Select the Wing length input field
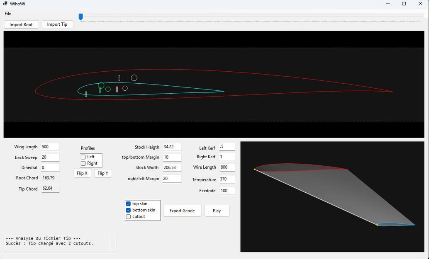 pyautogui.click(x=49, y=146)
